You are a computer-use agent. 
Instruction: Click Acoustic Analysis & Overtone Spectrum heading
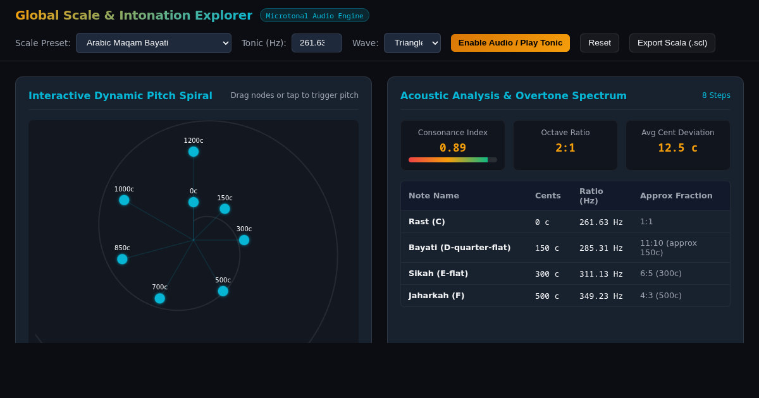(514, 95)
